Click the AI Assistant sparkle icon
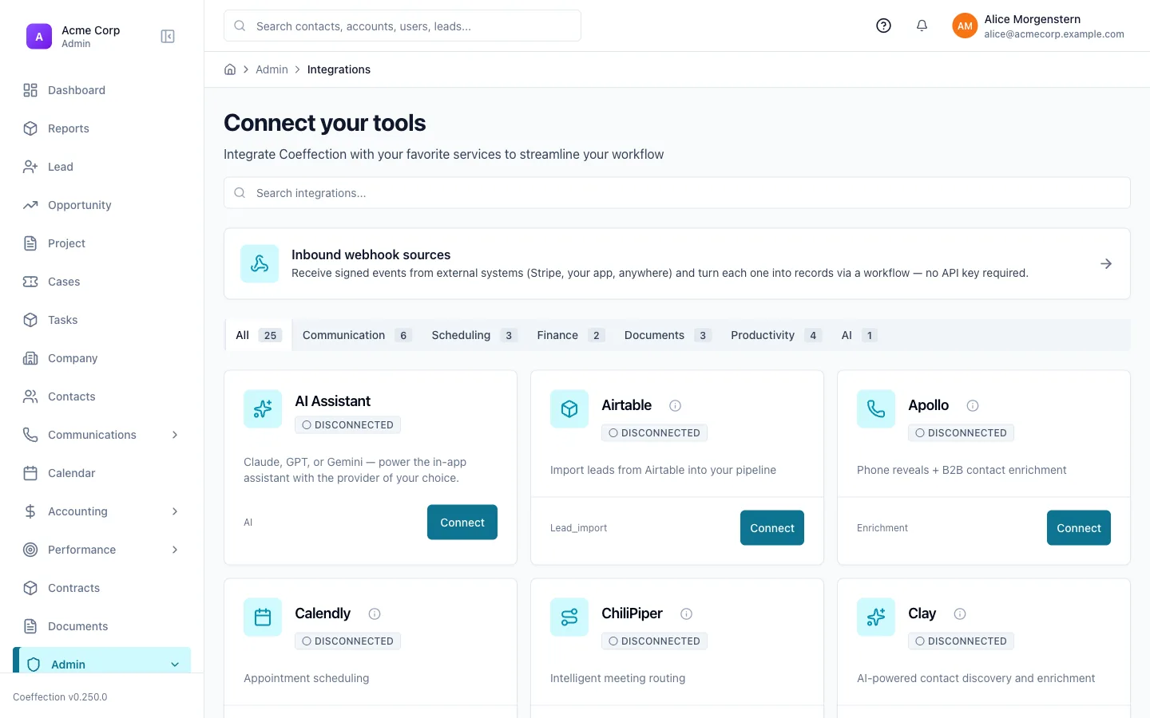The image size is (1150, 718). [x=263, y=409]
